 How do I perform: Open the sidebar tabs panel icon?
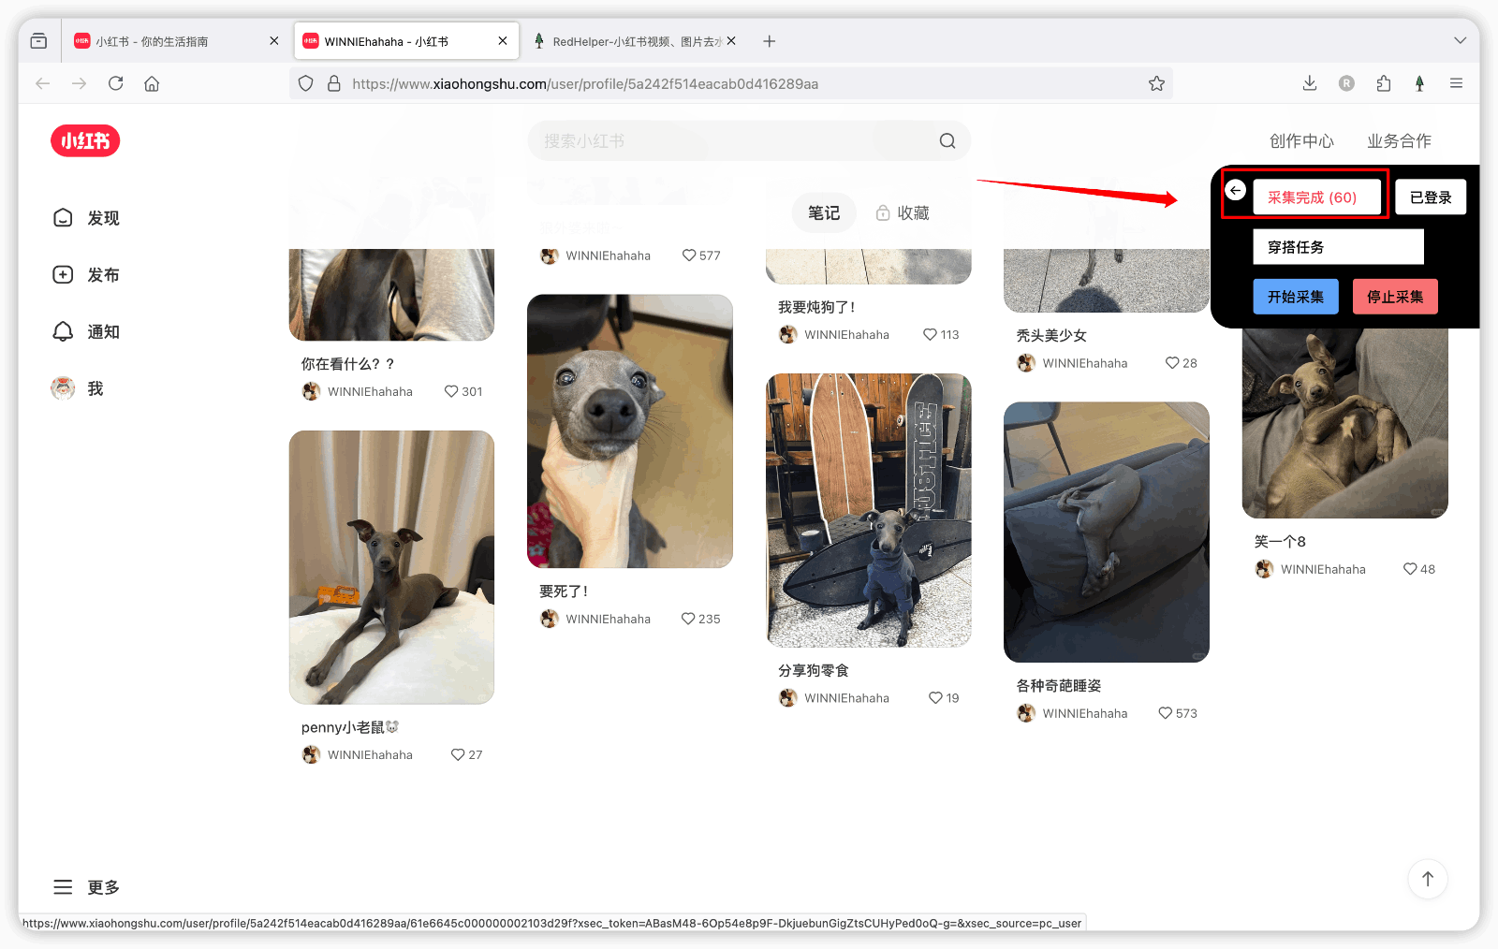38,41
